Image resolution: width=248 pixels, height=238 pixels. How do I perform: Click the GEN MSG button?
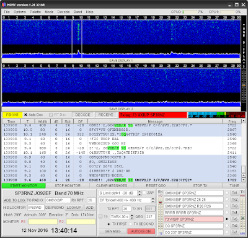tap(113, 231)
